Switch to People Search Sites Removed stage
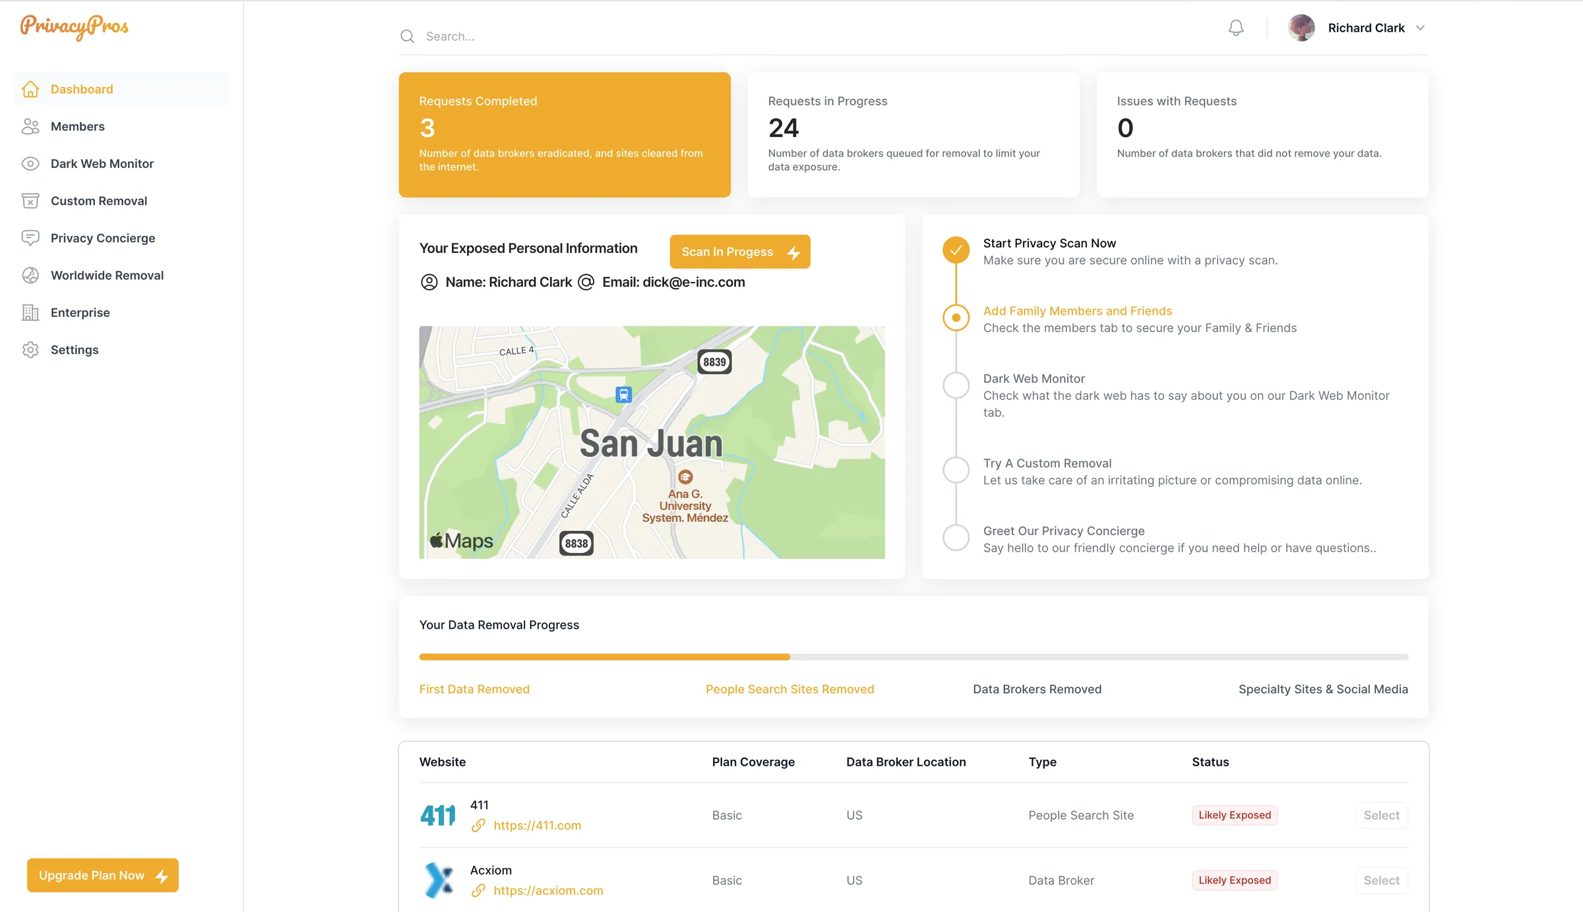The width and height of the screenshot is (1583, 912). point(790,689)
